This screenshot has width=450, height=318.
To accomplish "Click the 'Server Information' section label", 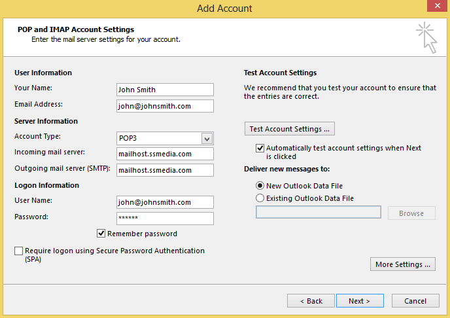I will point(46,121).
